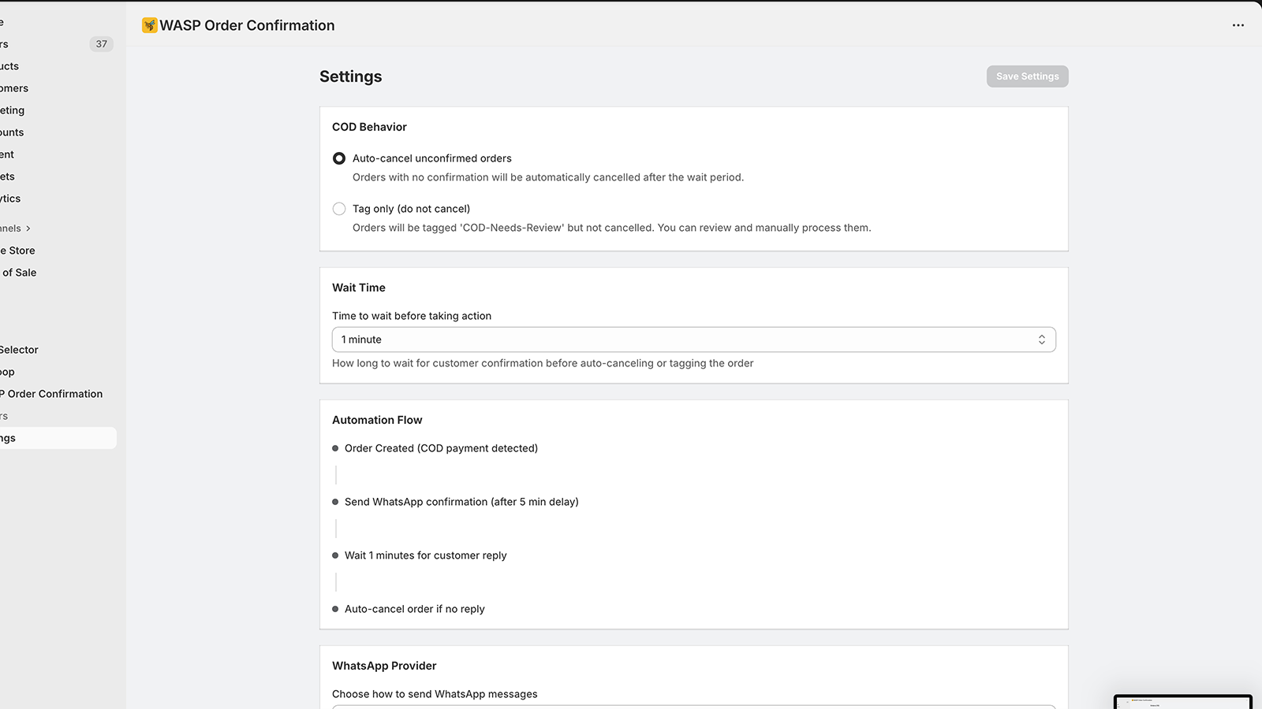1262x709 pixels.
Task: Open the Point of Sale sidebar item
Action: coord(18,273)
